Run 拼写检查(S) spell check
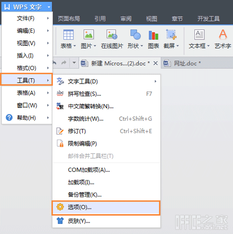Image resolution: width=233 pixels, height=234 pixels. click(x=106, y=94)
